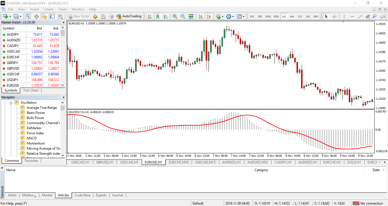Select the M1 timeframe button
Screen dimensions: 388x206
point(252,16)
